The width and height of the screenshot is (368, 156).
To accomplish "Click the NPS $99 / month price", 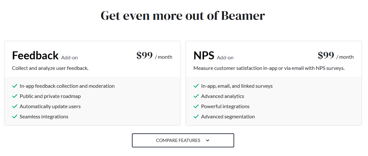I will tap(336, 56).
